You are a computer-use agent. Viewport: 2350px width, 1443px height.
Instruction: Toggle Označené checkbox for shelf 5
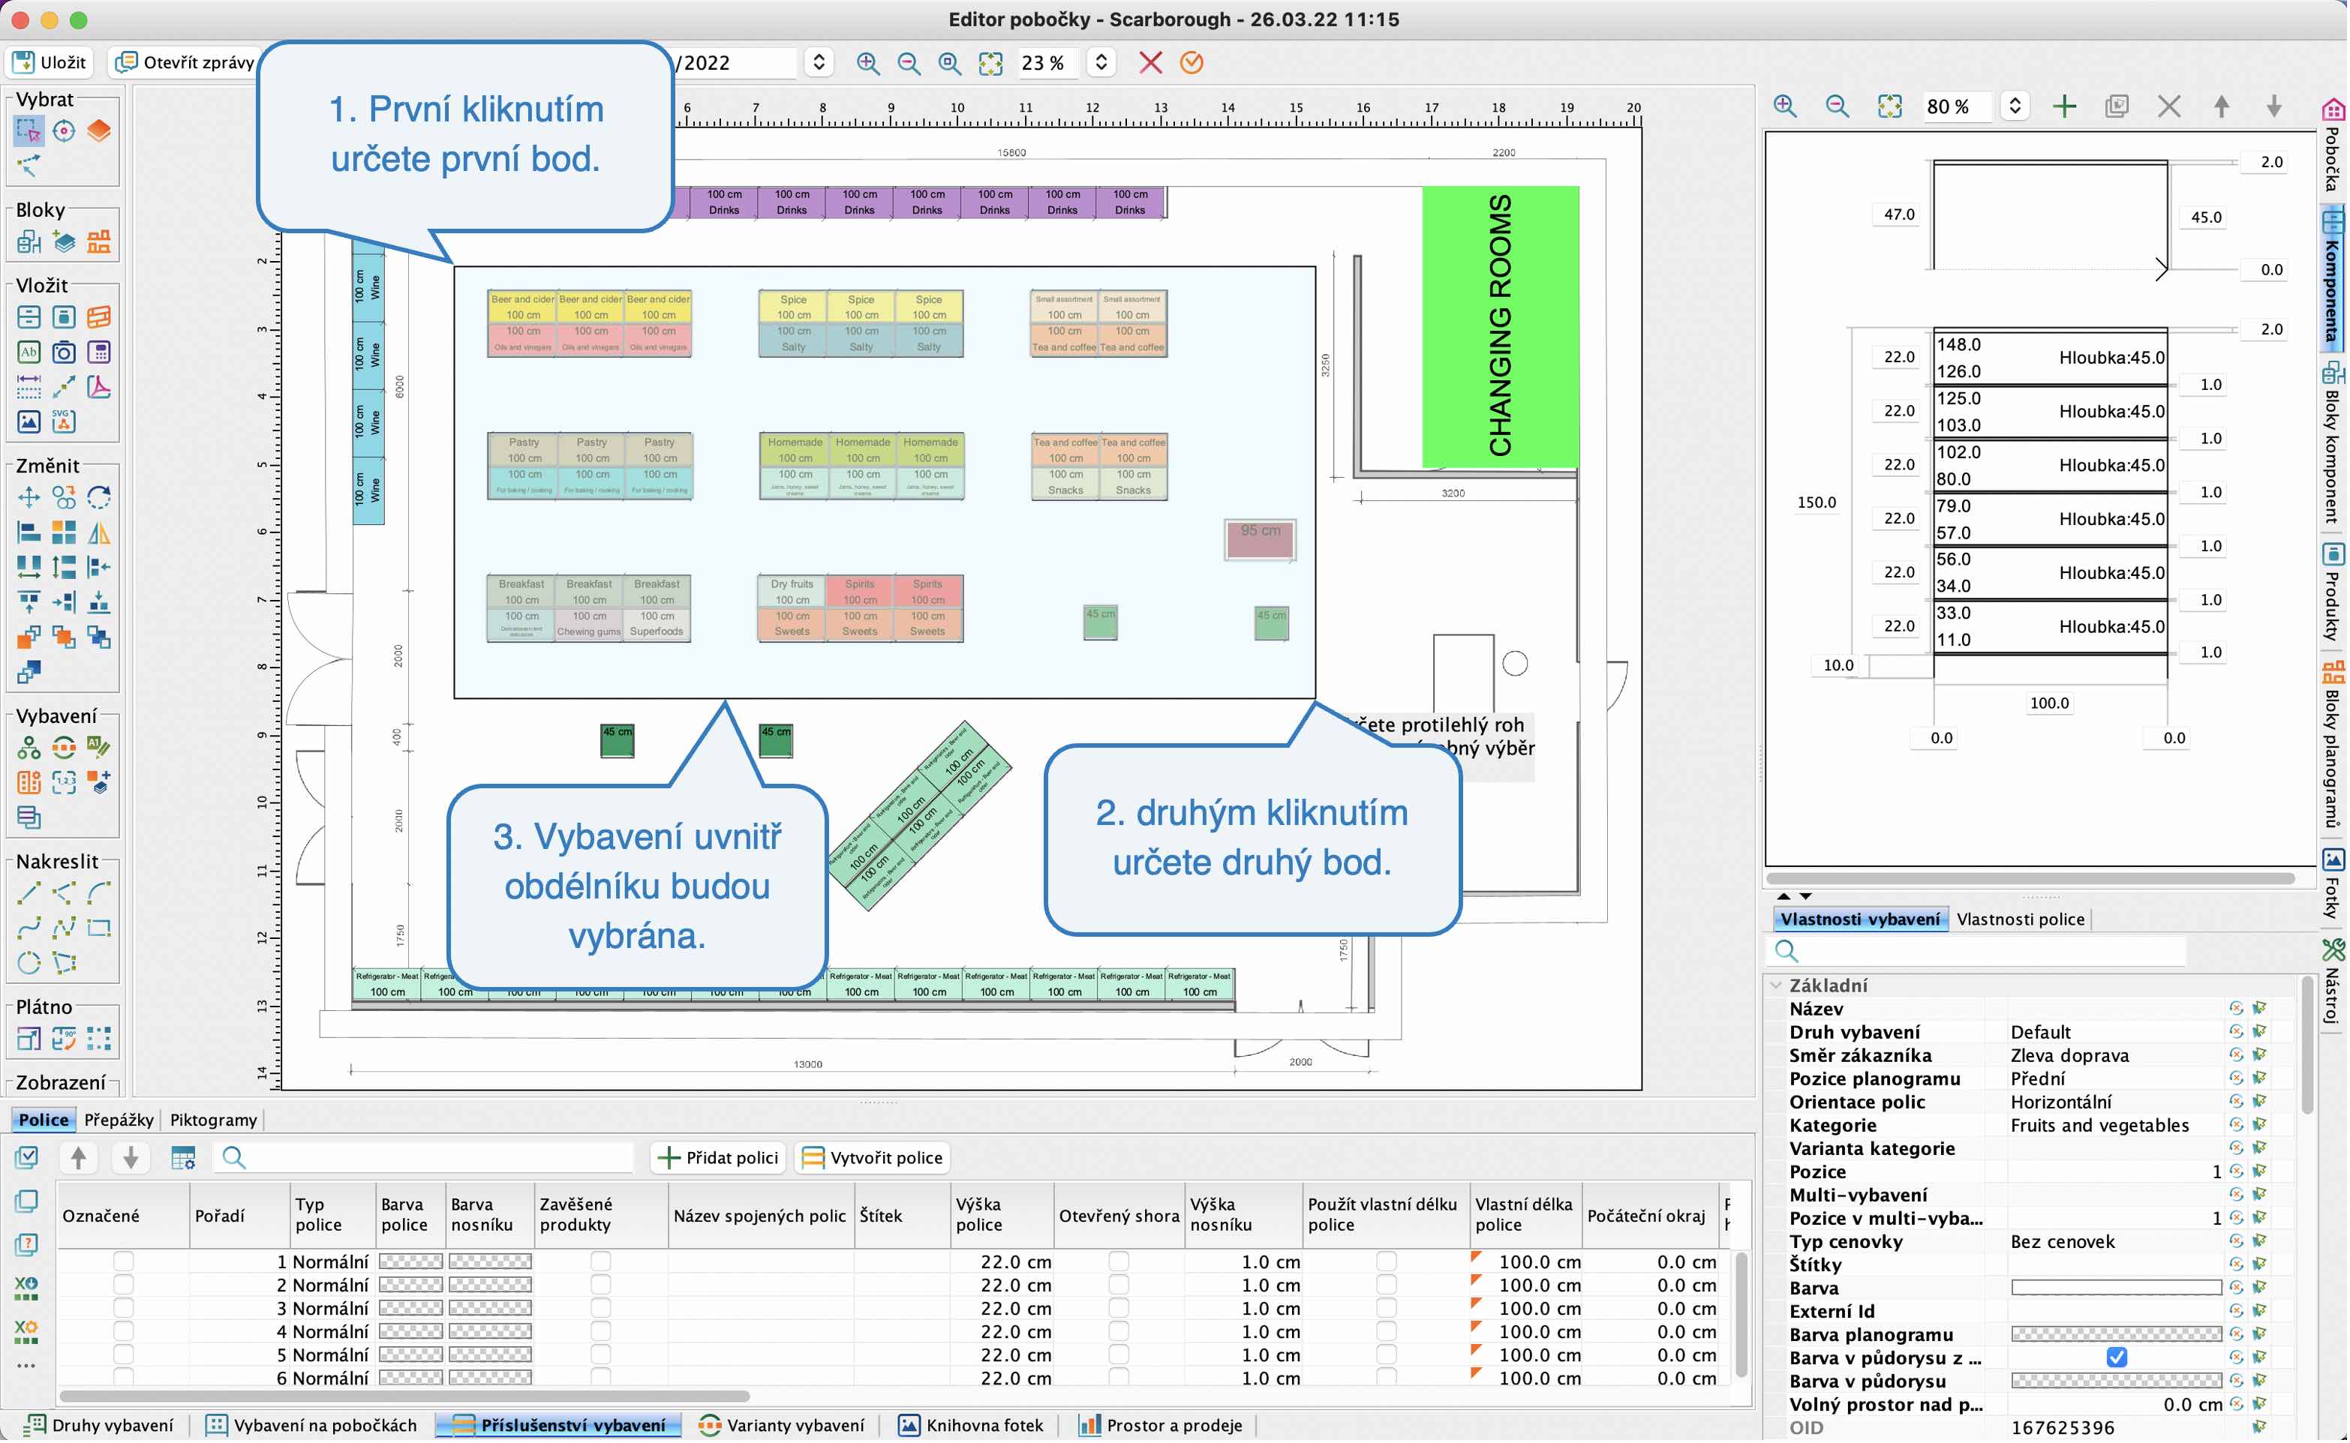click(124, 1356)
